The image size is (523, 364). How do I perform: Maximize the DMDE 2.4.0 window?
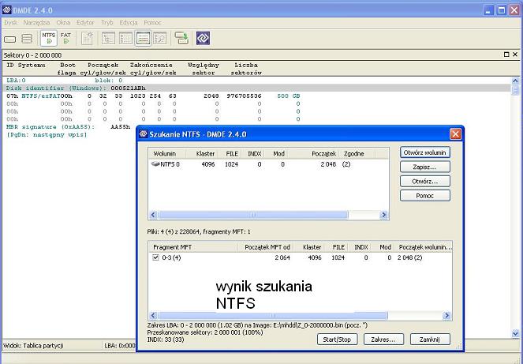[x=501, y=10]
